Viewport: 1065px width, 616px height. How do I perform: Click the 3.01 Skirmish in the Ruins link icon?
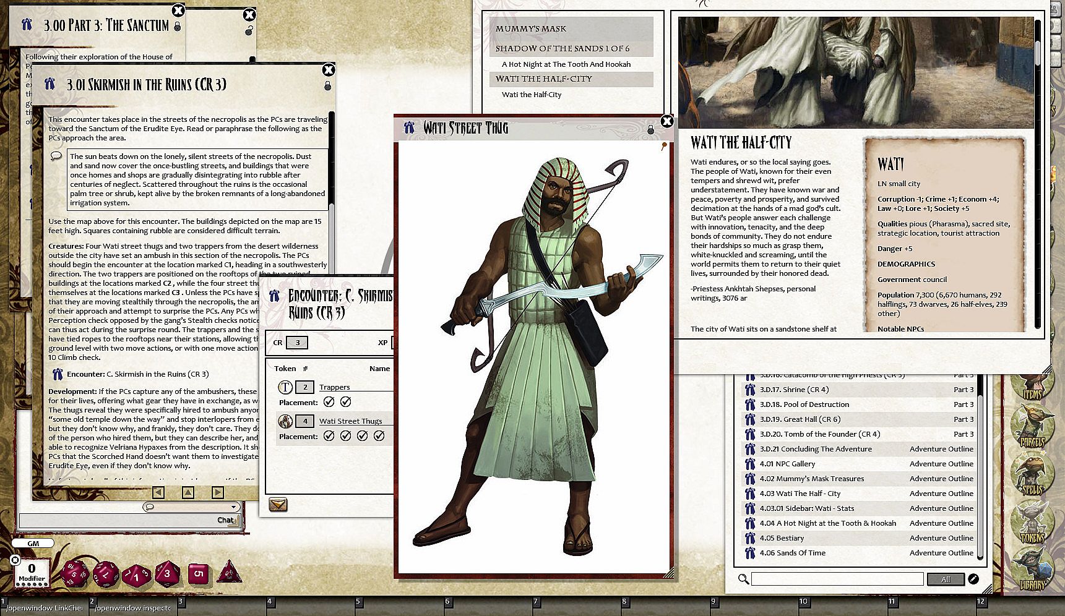[x=50, y=84]
